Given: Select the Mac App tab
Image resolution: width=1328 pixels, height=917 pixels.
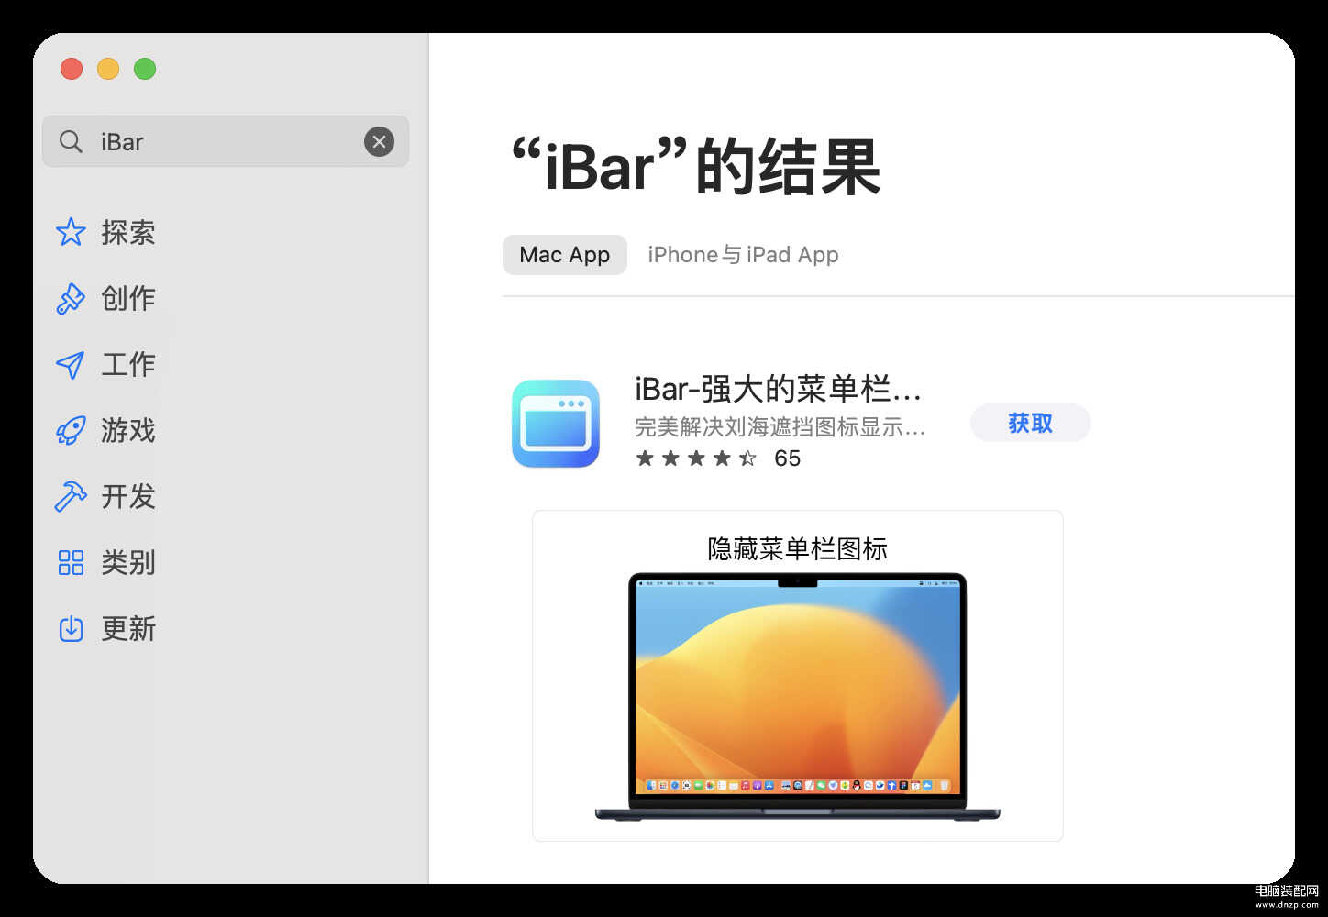Looking at the screenshot, I should point(565,255).
